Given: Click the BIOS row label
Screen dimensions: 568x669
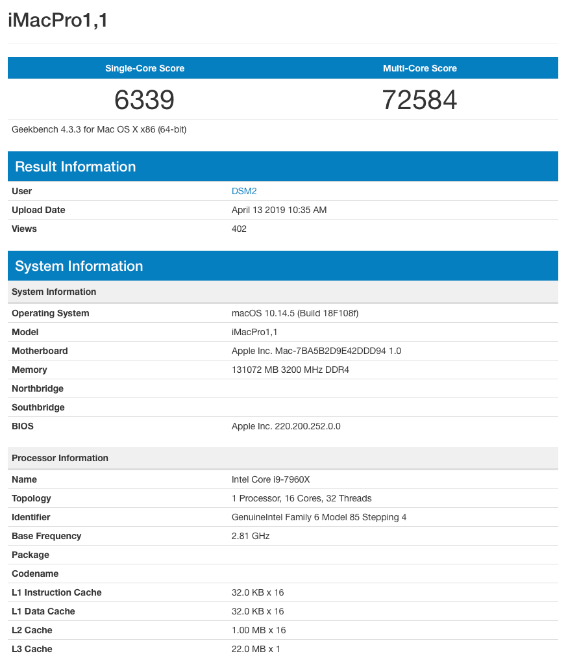Looking at the screenshot, I should coord(23,426).
